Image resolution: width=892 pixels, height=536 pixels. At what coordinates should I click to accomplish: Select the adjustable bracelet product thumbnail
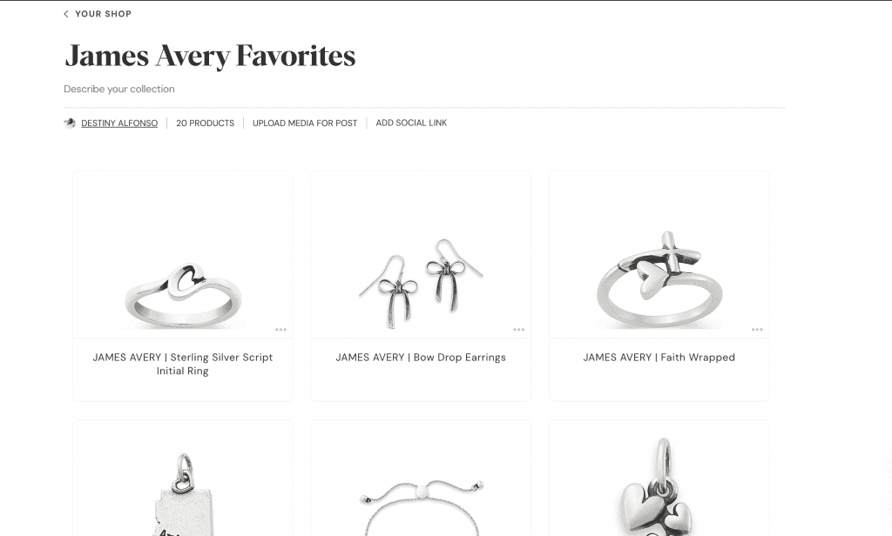pos(421,479)
